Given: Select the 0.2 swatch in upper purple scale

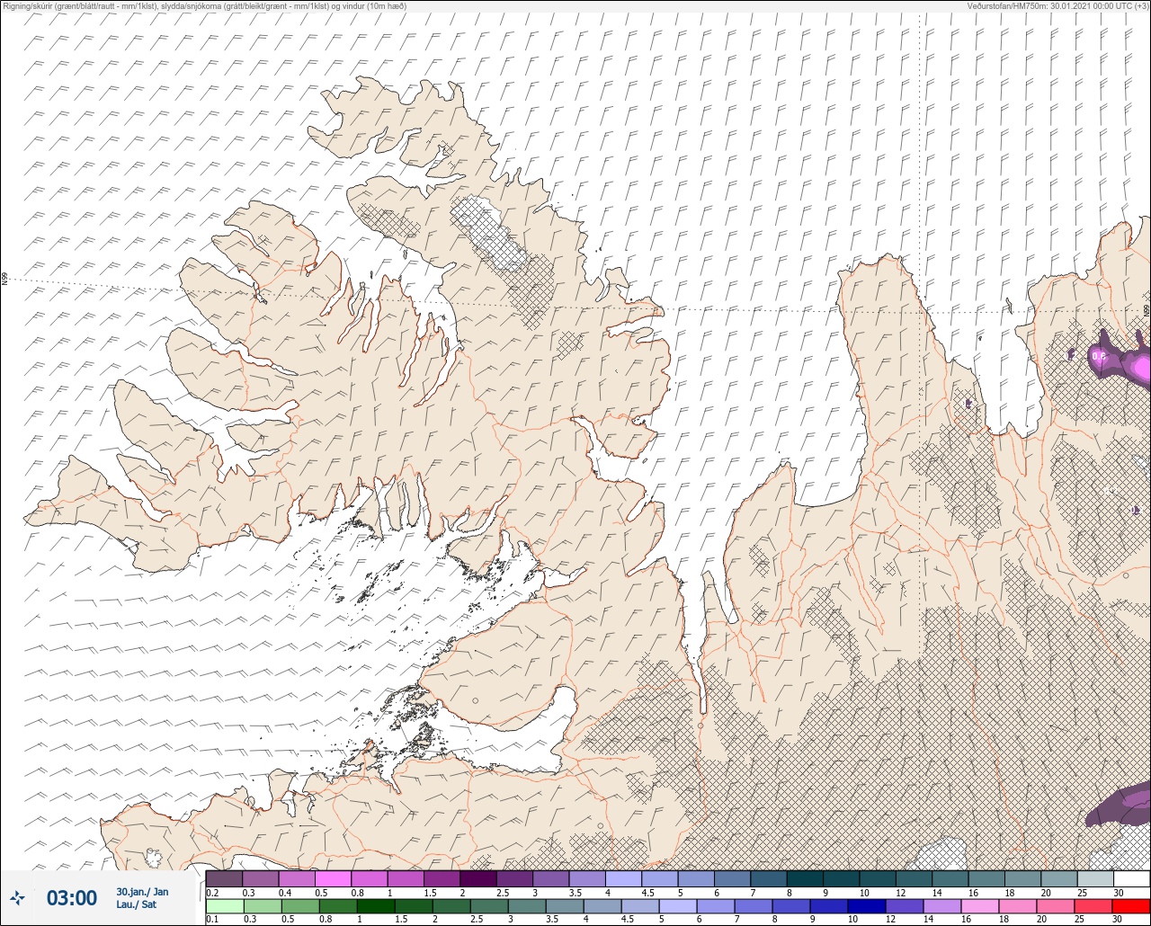Looking at the screenshot, I should click(x=224, y=878).
